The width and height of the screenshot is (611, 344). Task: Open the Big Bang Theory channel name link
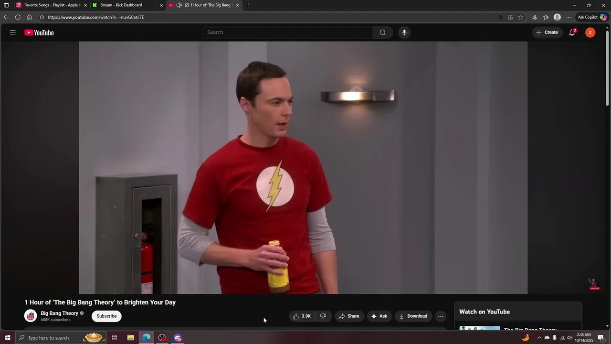click(59, 313)
